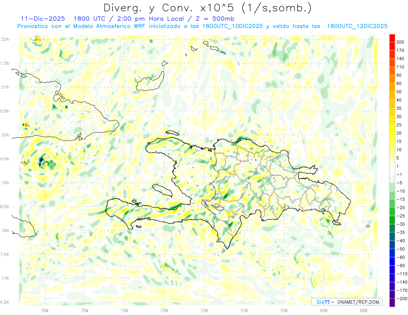Click latitude label 1.5N
Screen dimensions: 408x315
5,63
